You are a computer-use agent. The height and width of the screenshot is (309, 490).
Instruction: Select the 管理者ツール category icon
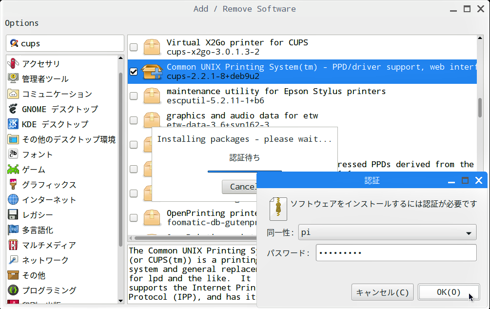13,78
